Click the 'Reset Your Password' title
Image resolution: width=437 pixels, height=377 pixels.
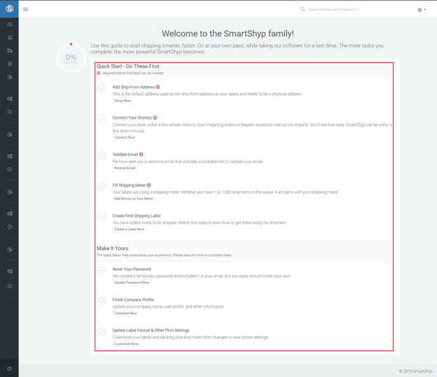point(131,269)
